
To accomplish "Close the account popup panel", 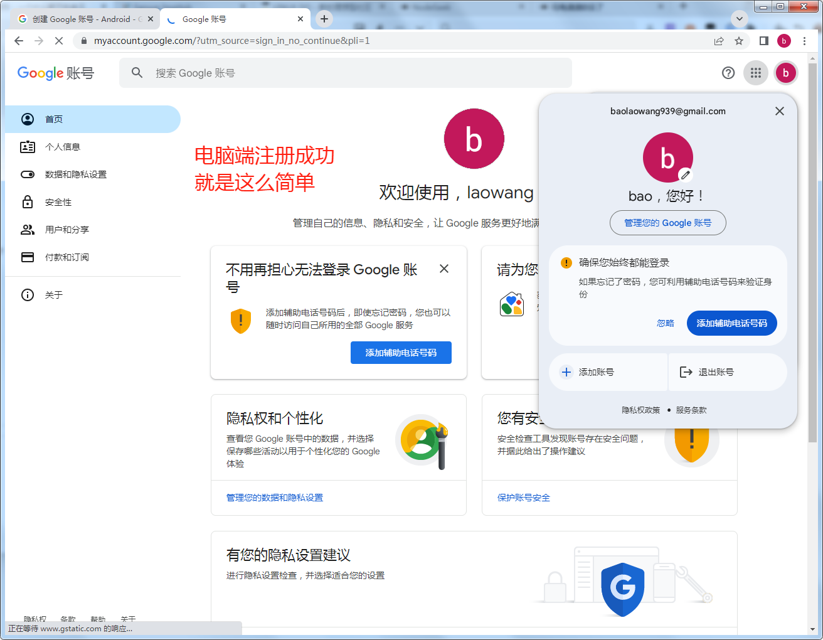I will pos(779,111).
